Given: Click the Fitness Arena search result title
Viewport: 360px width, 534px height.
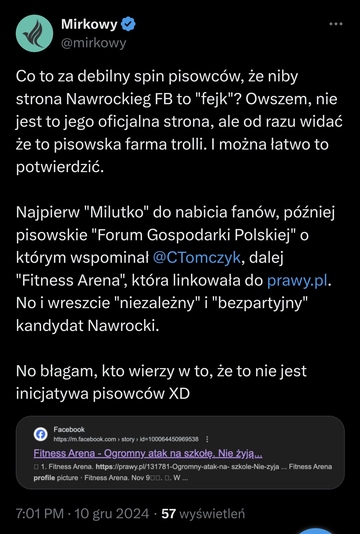Looking at the screenshot, I should click(148, 453).
